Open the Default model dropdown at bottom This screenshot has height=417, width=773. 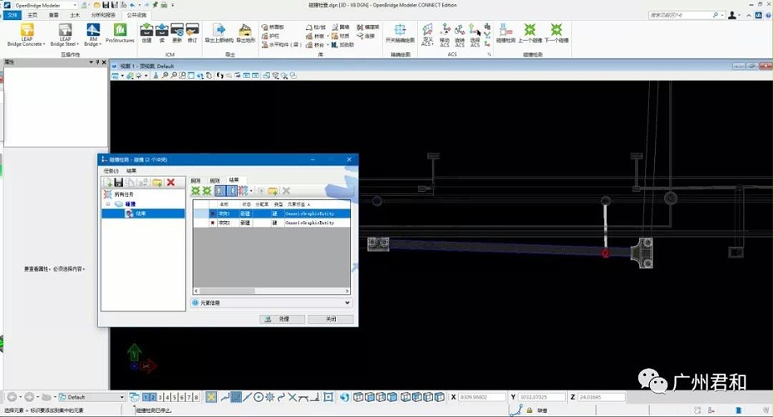pyautogui.click(x=91, y=397)
